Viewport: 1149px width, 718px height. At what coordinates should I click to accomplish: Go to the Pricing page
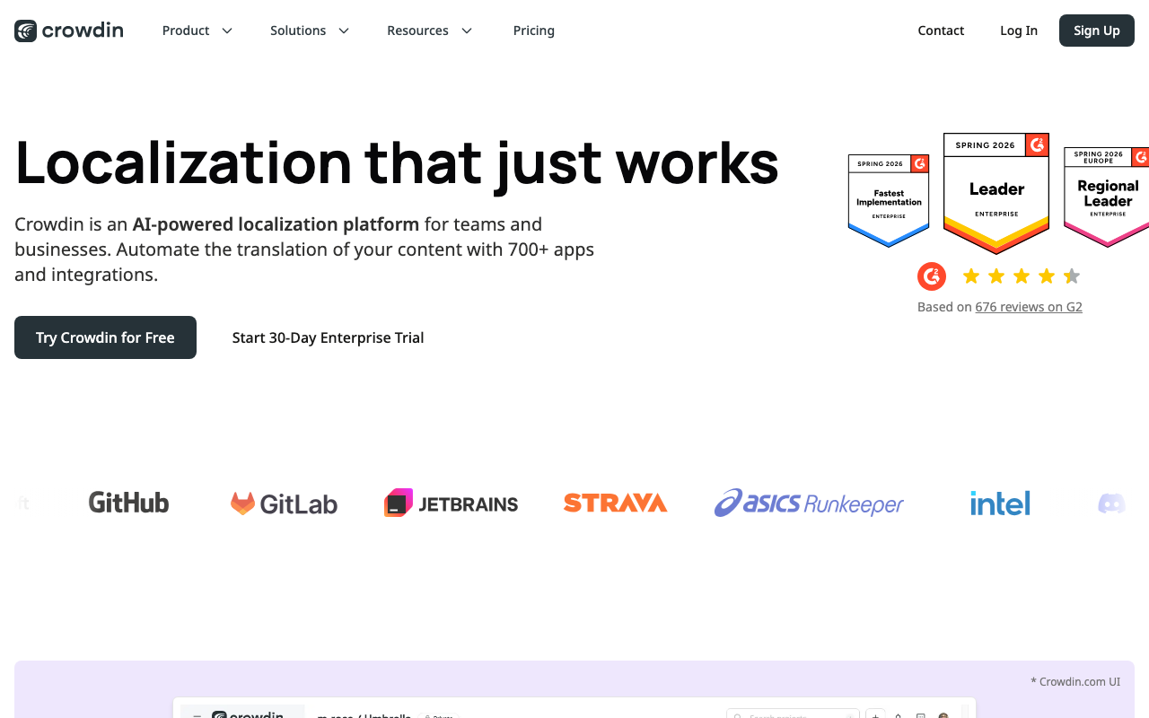[534, 31]
